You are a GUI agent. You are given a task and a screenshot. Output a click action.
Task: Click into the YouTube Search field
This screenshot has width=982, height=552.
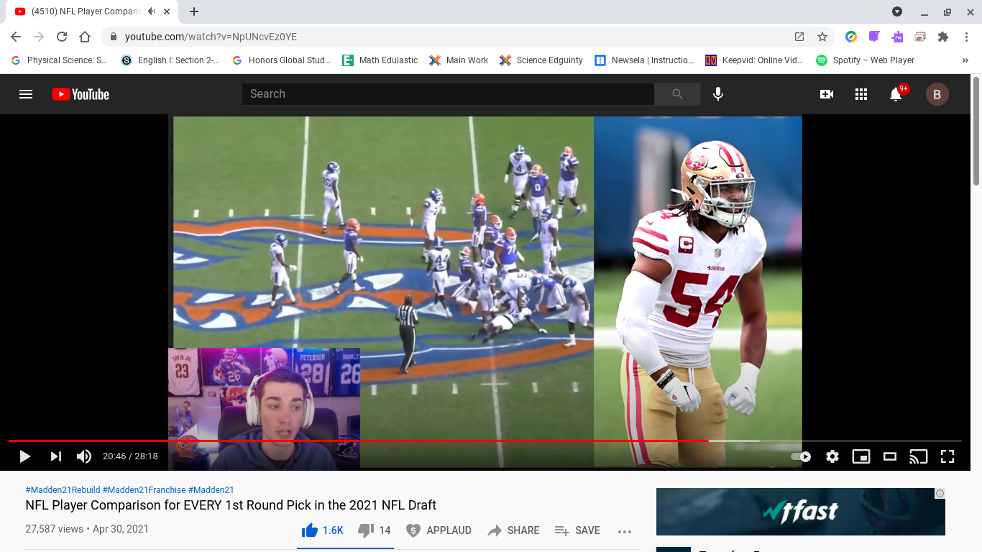[x=448, y=94]
